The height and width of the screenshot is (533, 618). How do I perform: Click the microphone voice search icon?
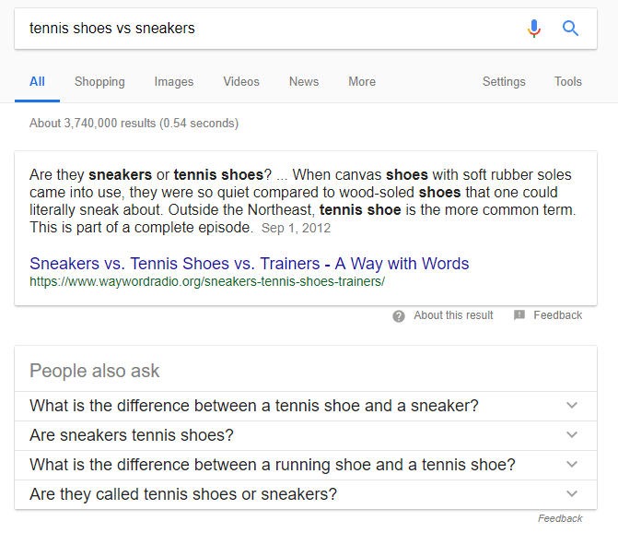[x=534, y=29]
